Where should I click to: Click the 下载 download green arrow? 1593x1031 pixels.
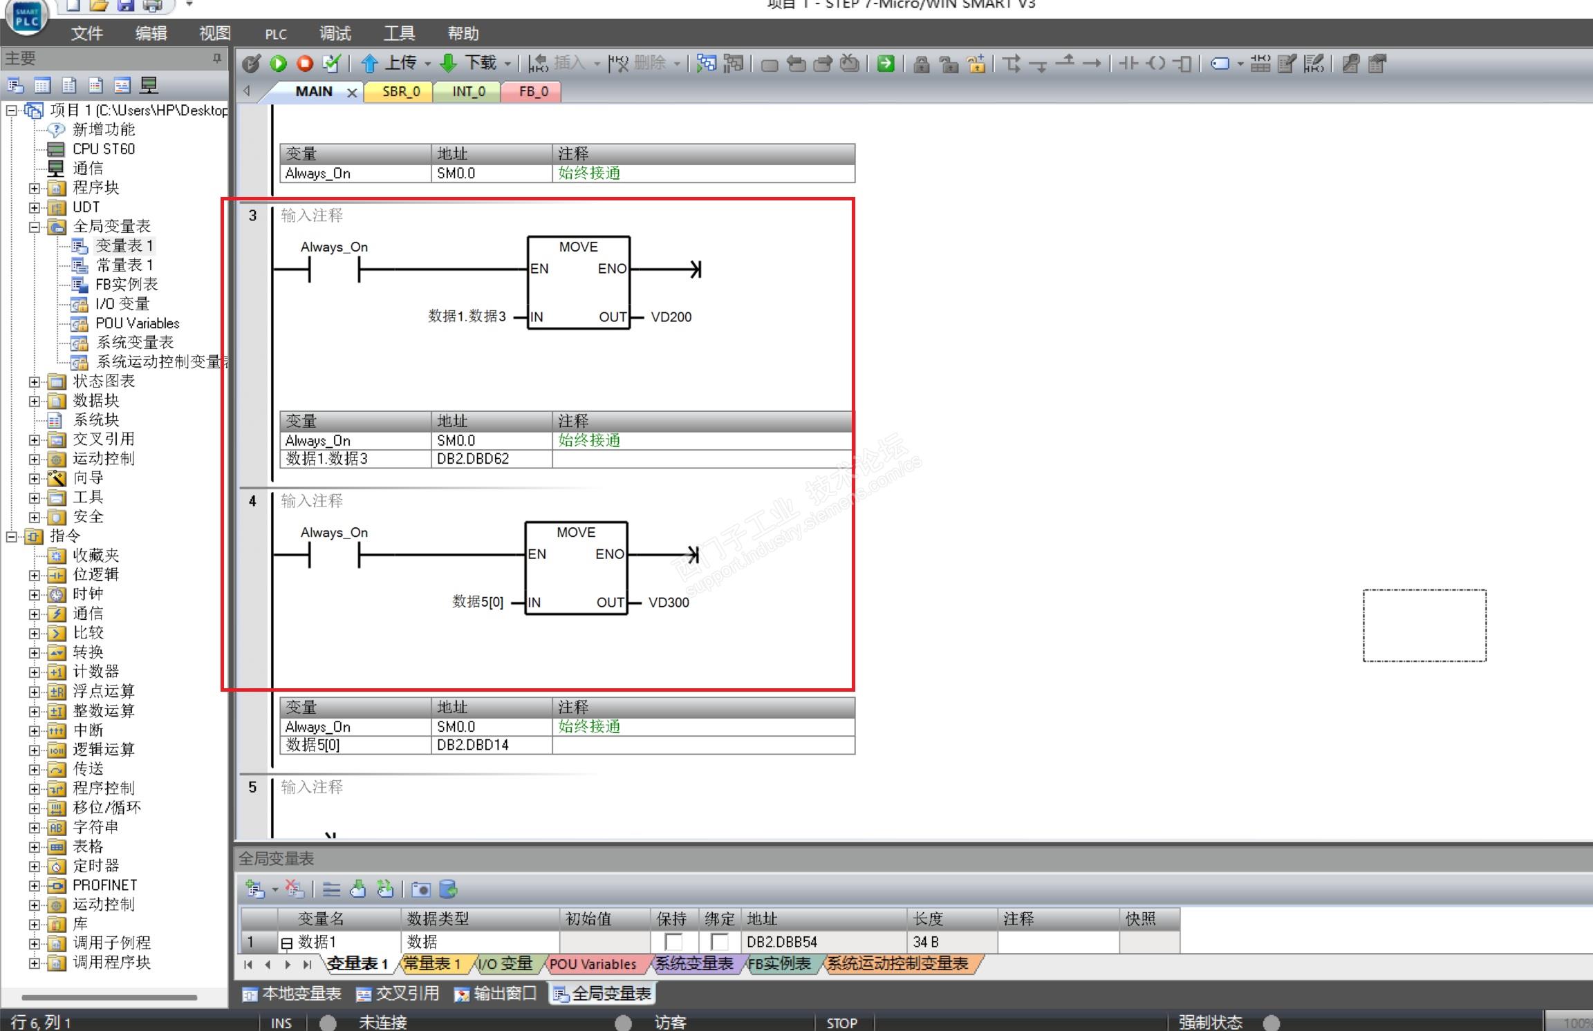tap(449, 64)
